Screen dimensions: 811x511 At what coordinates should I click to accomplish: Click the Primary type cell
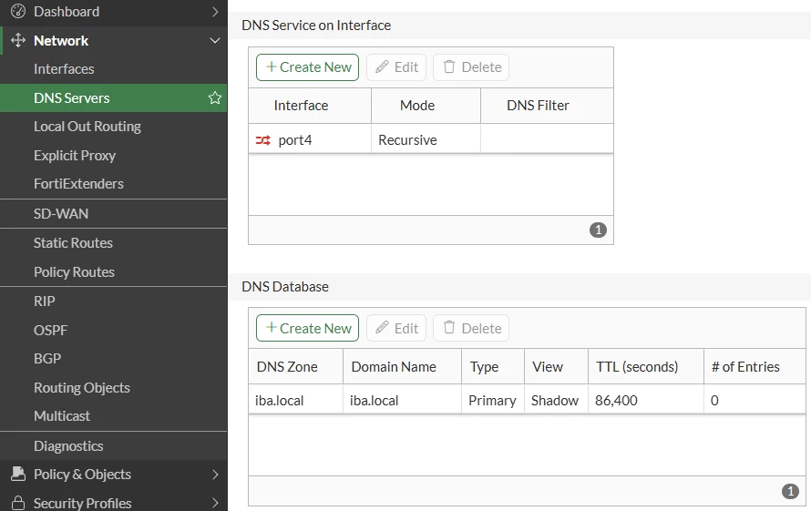(493, 400)
